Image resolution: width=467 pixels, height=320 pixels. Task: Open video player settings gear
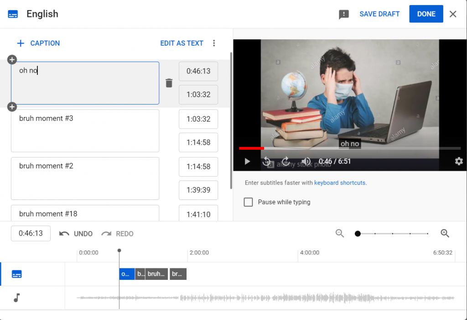coord(459,161)
